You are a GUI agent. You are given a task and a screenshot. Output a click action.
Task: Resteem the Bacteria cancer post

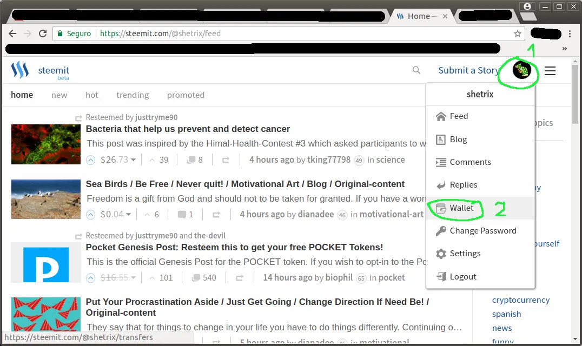226,160
